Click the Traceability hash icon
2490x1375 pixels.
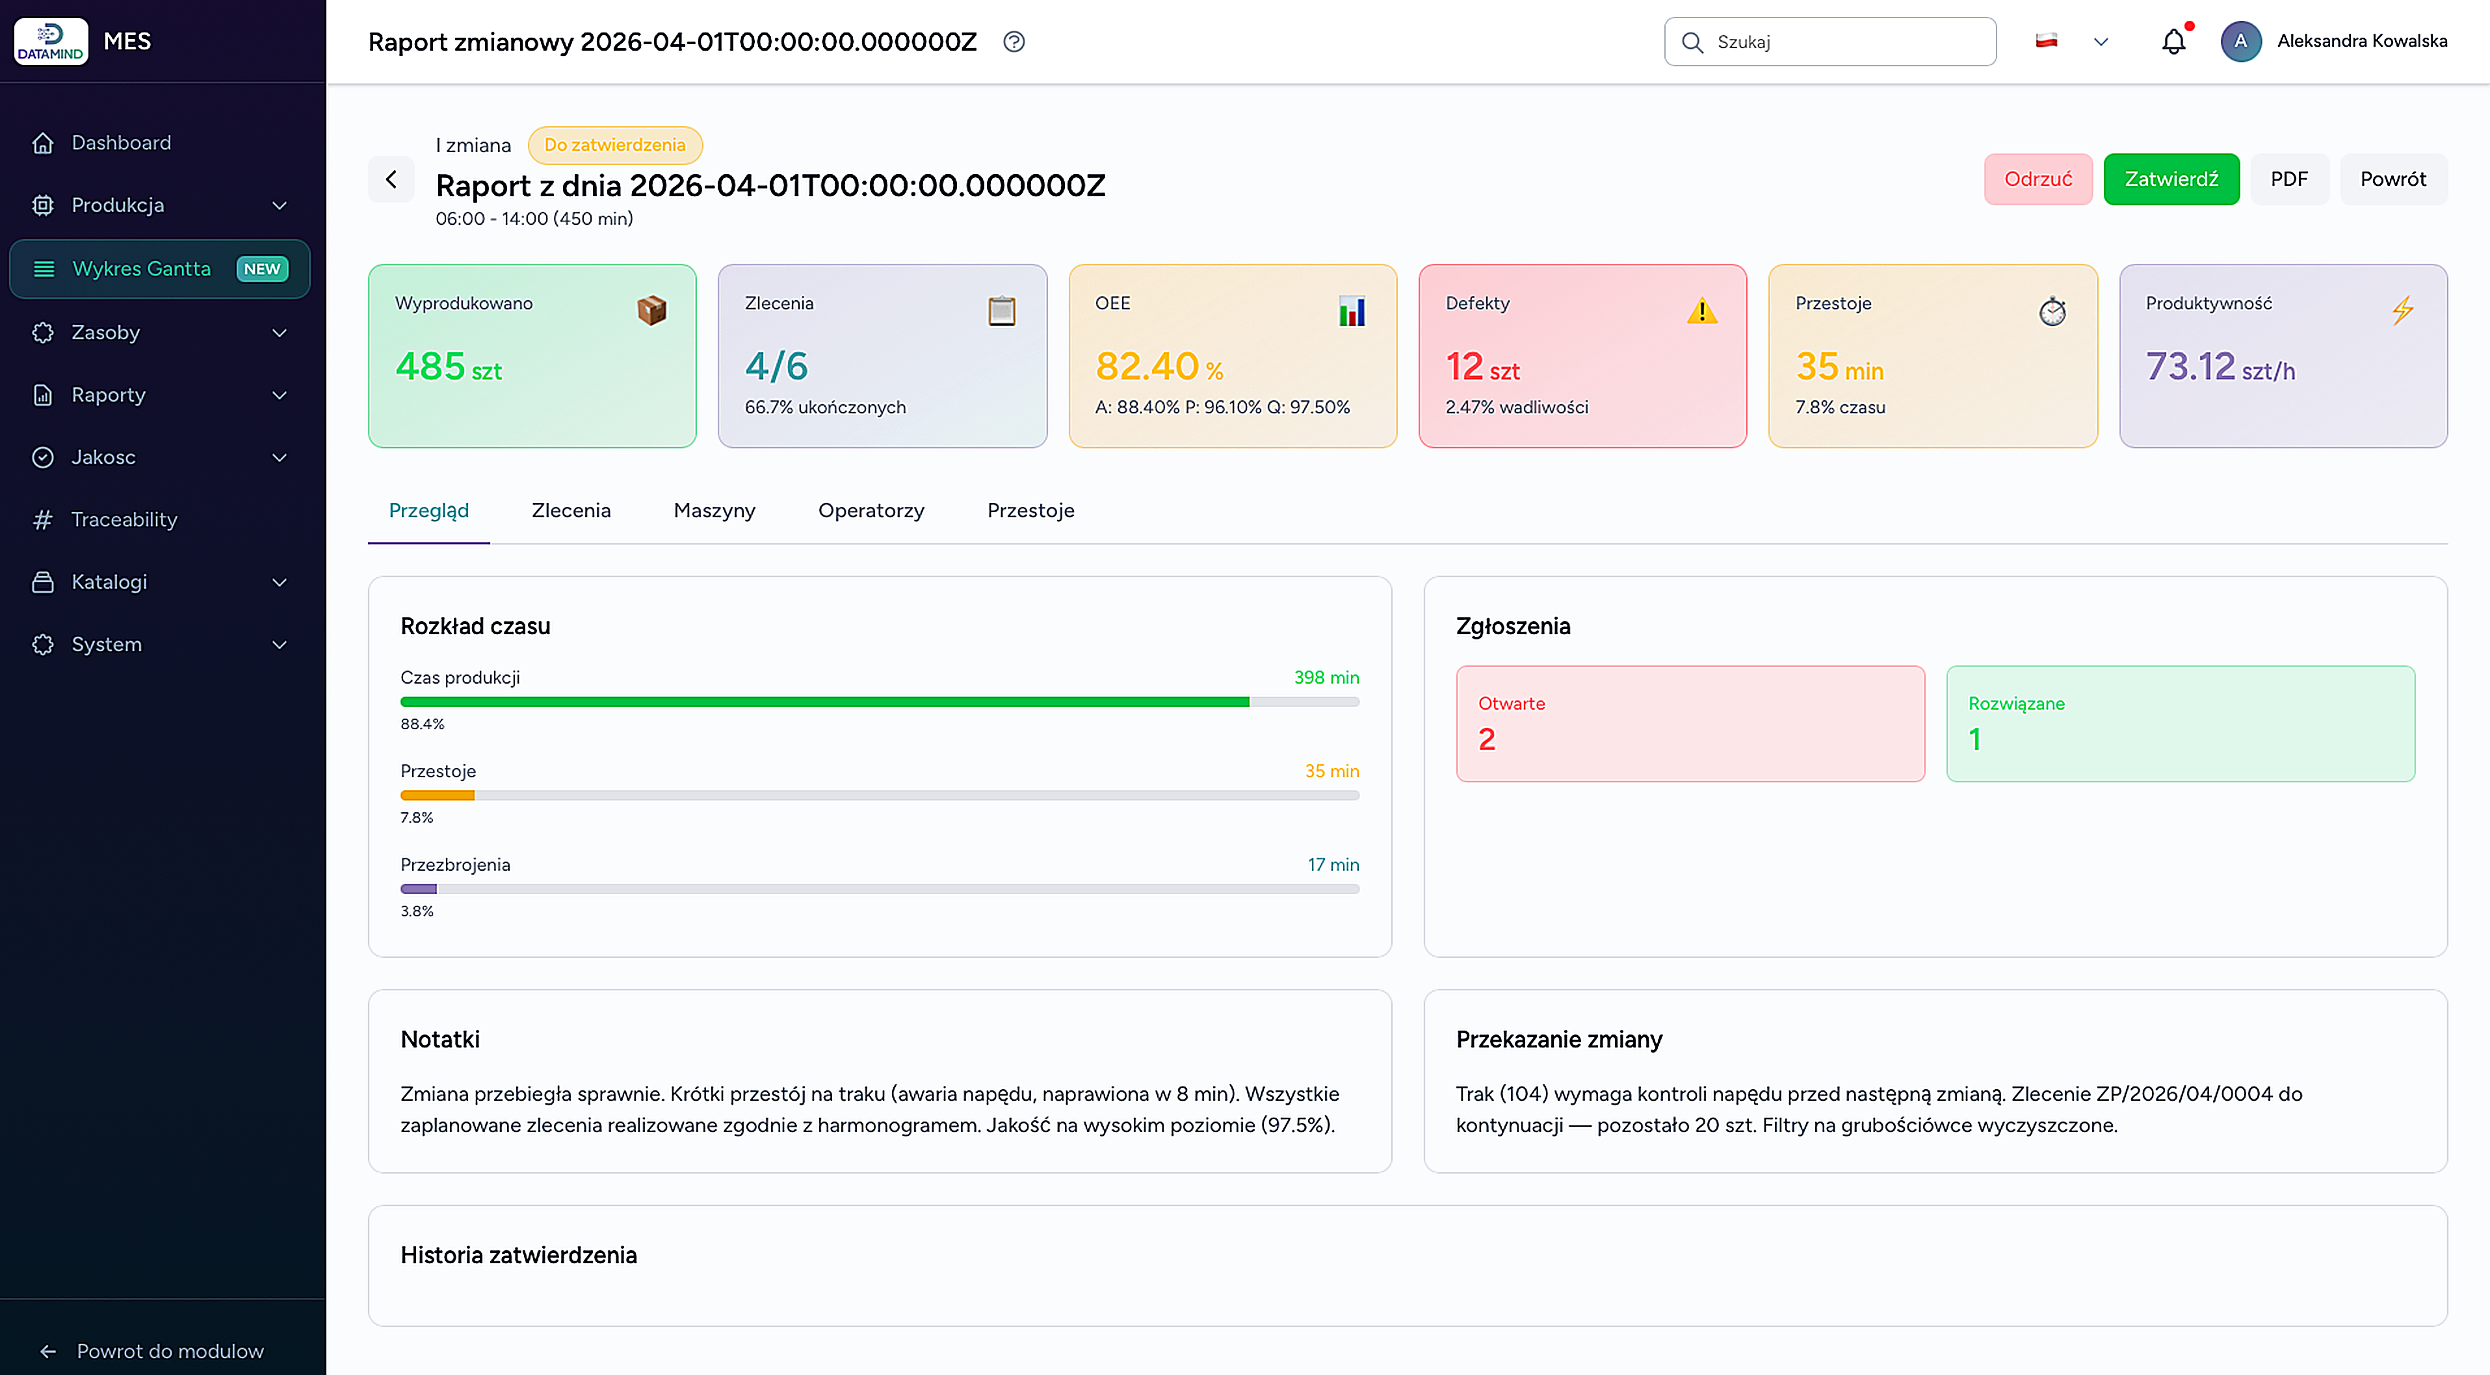tap(44, 520)
